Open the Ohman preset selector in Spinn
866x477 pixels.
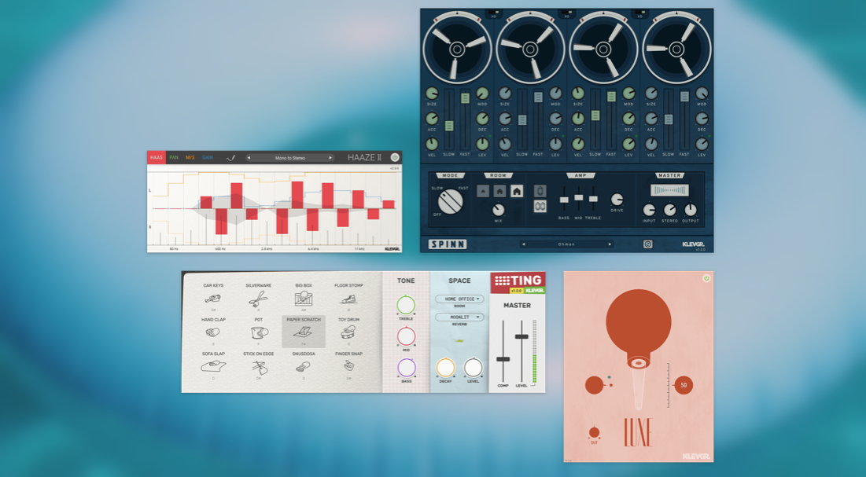point(566,244)
